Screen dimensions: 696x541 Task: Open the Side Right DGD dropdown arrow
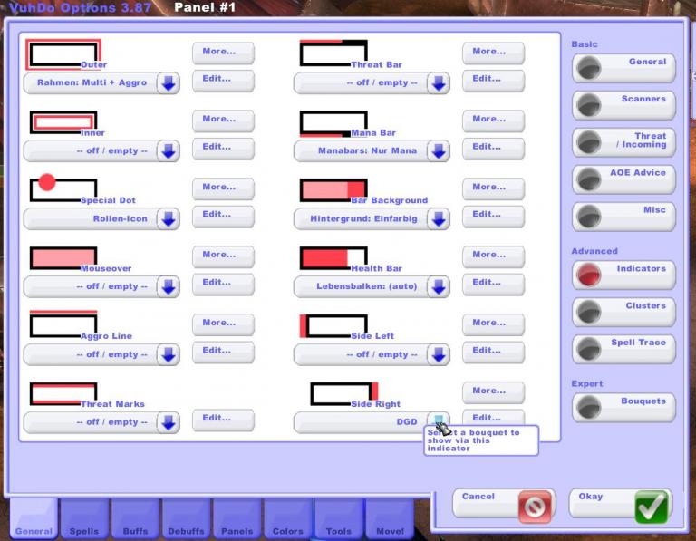click(439, 421)
